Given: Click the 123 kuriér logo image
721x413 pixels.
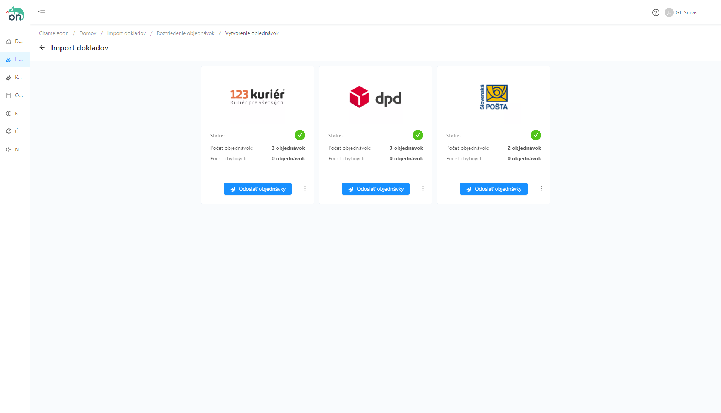Looking at the screenshot, I should point(257,97).
